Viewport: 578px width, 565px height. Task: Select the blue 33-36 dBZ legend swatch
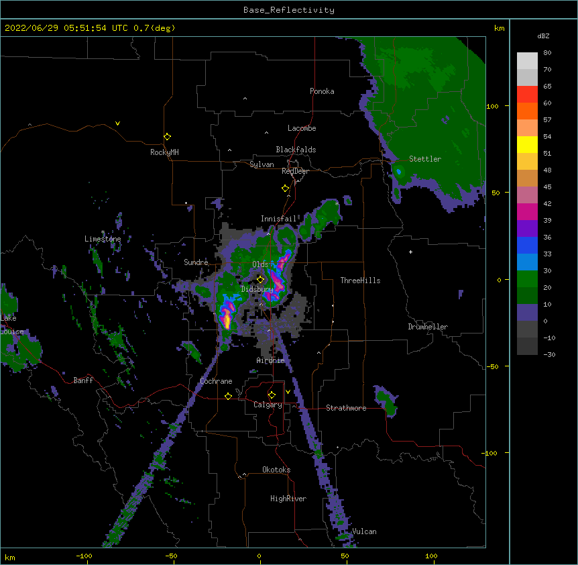(527, 245)
